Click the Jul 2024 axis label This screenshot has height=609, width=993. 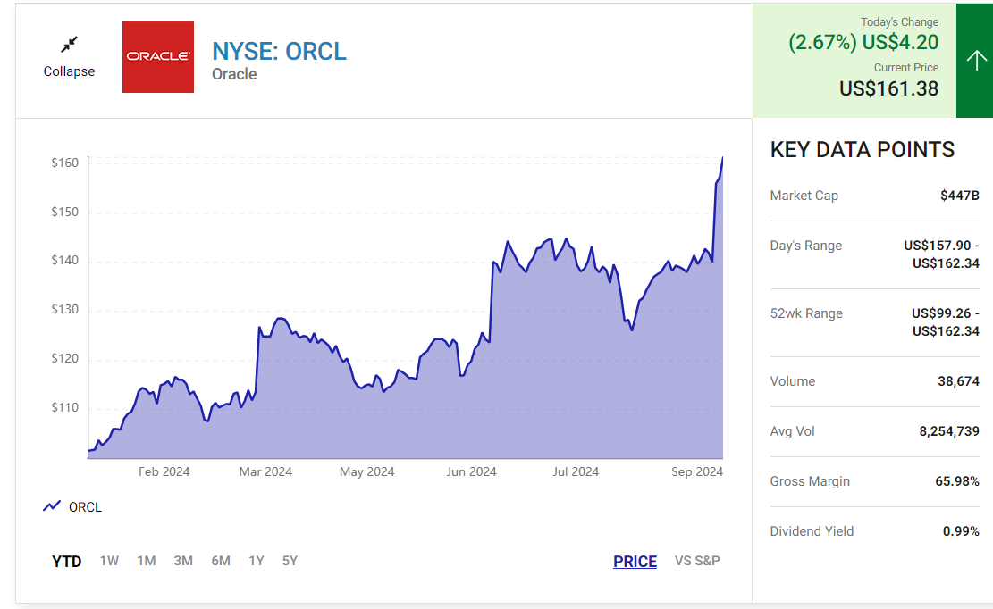pos(575,471)
